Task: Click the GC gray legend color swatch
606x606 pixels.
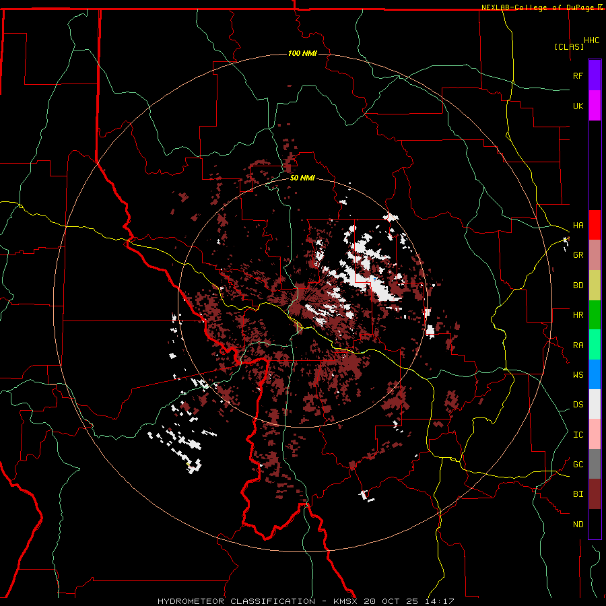Action: 595,464
